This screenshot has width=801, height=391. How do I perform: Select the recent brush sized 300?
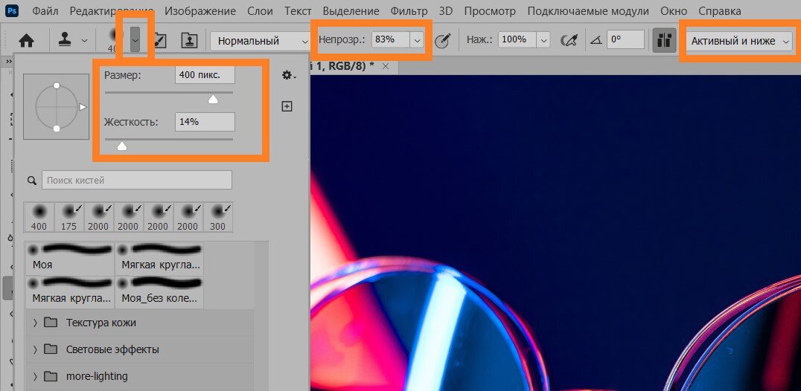[218, 217]
